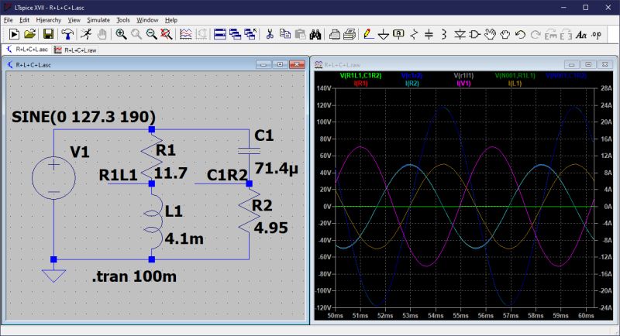Open the Hierarchy menu
This screenshot has height=336, width=620.
pyautogui.click(x=49, y=19)
